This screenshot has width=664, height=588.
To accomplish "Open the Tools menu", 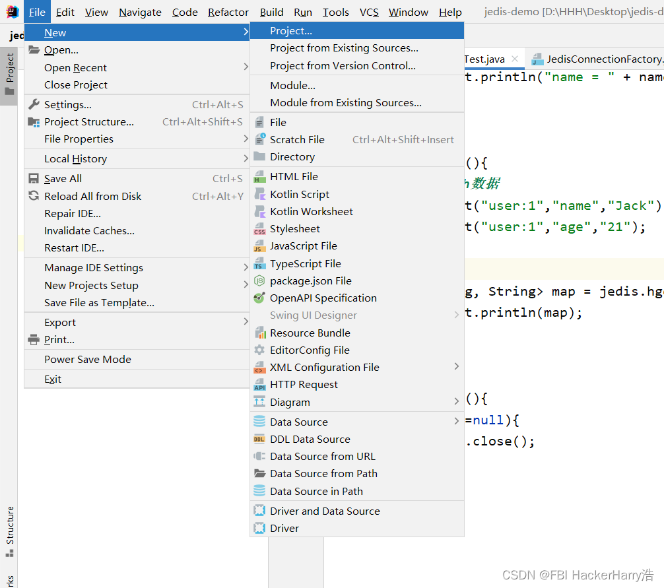I will (x=335, y=13).
